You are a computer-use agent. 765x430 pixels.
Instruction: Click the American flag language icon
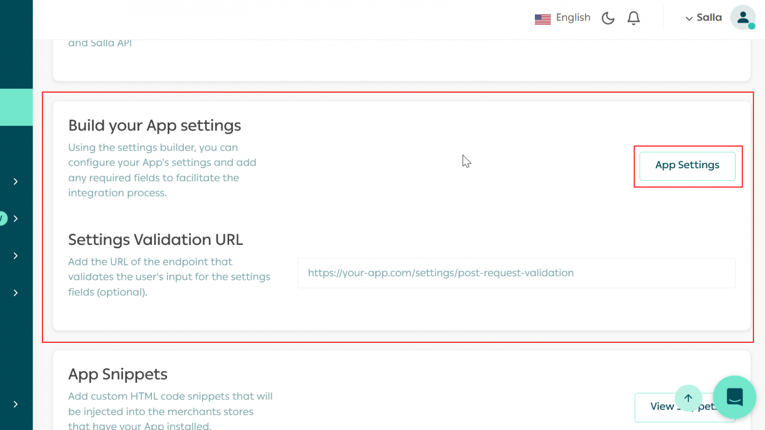(x=542, y=18)
